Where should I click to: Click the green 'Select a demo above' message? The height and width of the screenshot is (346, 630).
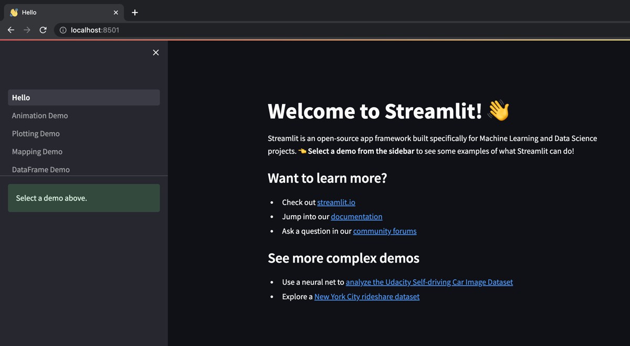pos(83,198)
